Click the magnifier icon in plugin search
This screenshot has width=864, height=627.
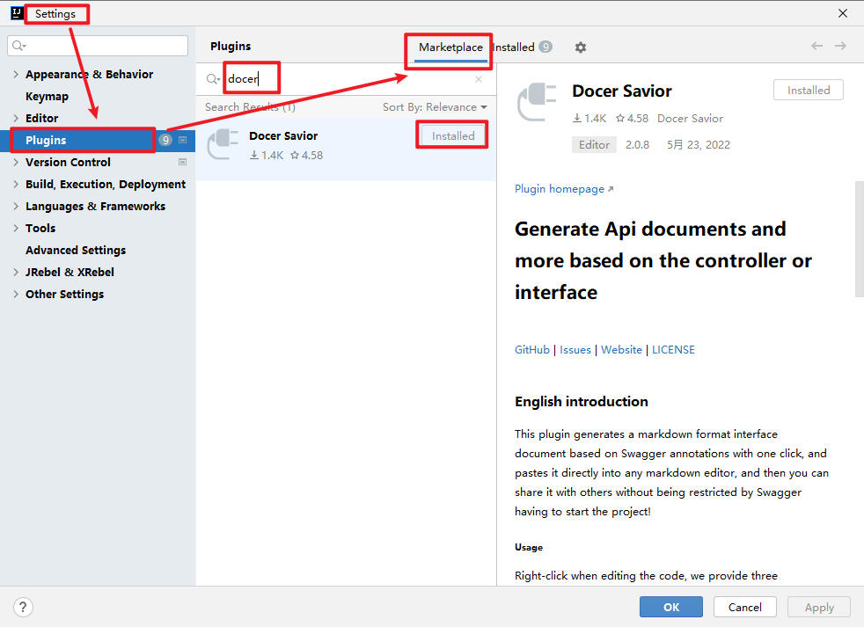tap(213, 79)
